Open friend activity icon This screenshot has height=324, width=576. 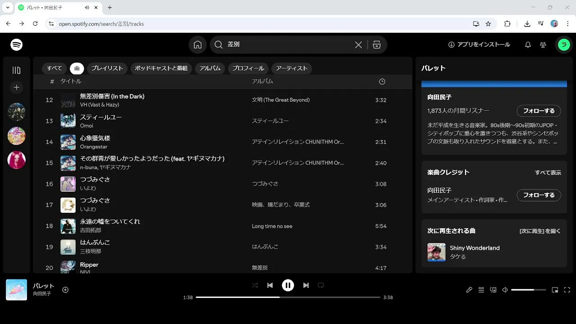pyautogui.click(x=543, y=45)
